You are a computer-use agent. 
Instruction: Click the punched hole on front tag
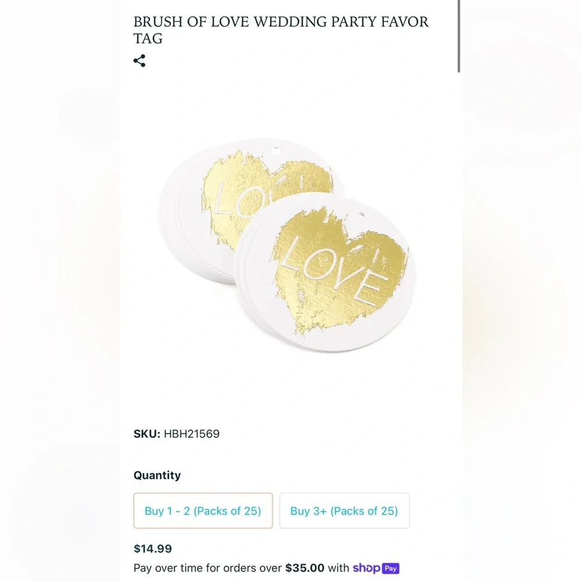(x=361, y=215)
